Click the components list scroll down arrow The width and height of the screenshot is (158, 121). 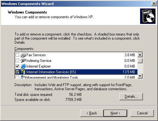(x=140, y=76)
